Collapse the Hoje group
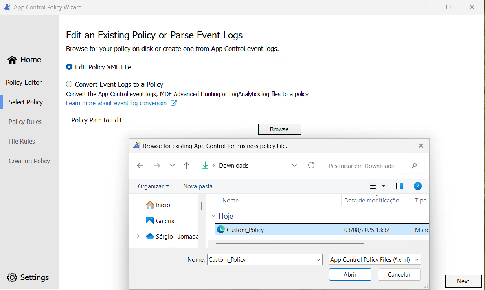This screenshot has width=485, height=290. [x=213, y=216]
